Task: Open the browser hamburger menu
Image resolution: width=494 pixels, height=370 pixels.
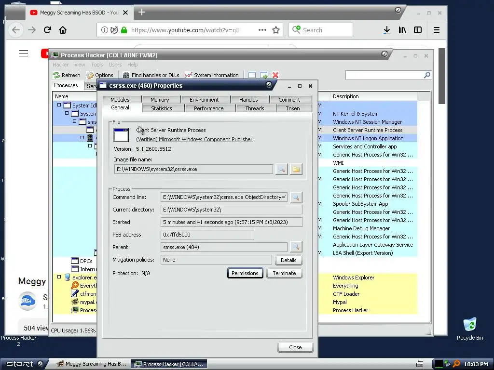Action: [x=436, y=30]
